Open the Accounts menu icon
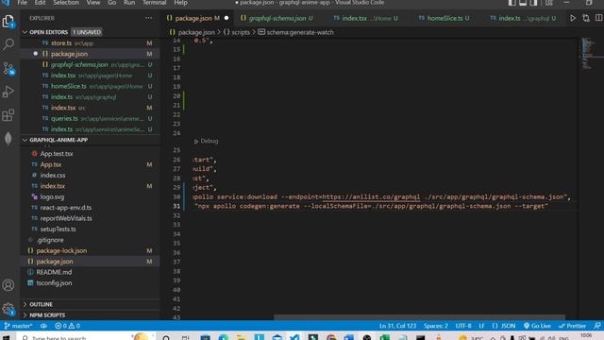 (8, 285)
